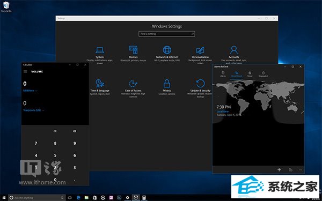Click the compare times icon in Alarms & Clock
This screenshot has height=201, width=322.
(x=290, y=169)
